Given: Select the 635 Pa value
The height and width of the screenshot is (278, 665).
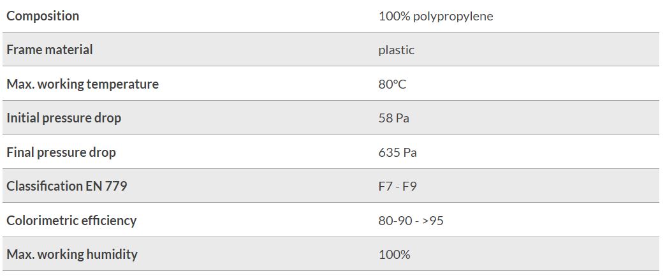Looking at the screenshot, I should (x=398, y=152).
